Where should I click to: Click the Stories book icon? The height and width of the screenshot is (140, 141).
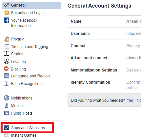(x=7, y=54)
